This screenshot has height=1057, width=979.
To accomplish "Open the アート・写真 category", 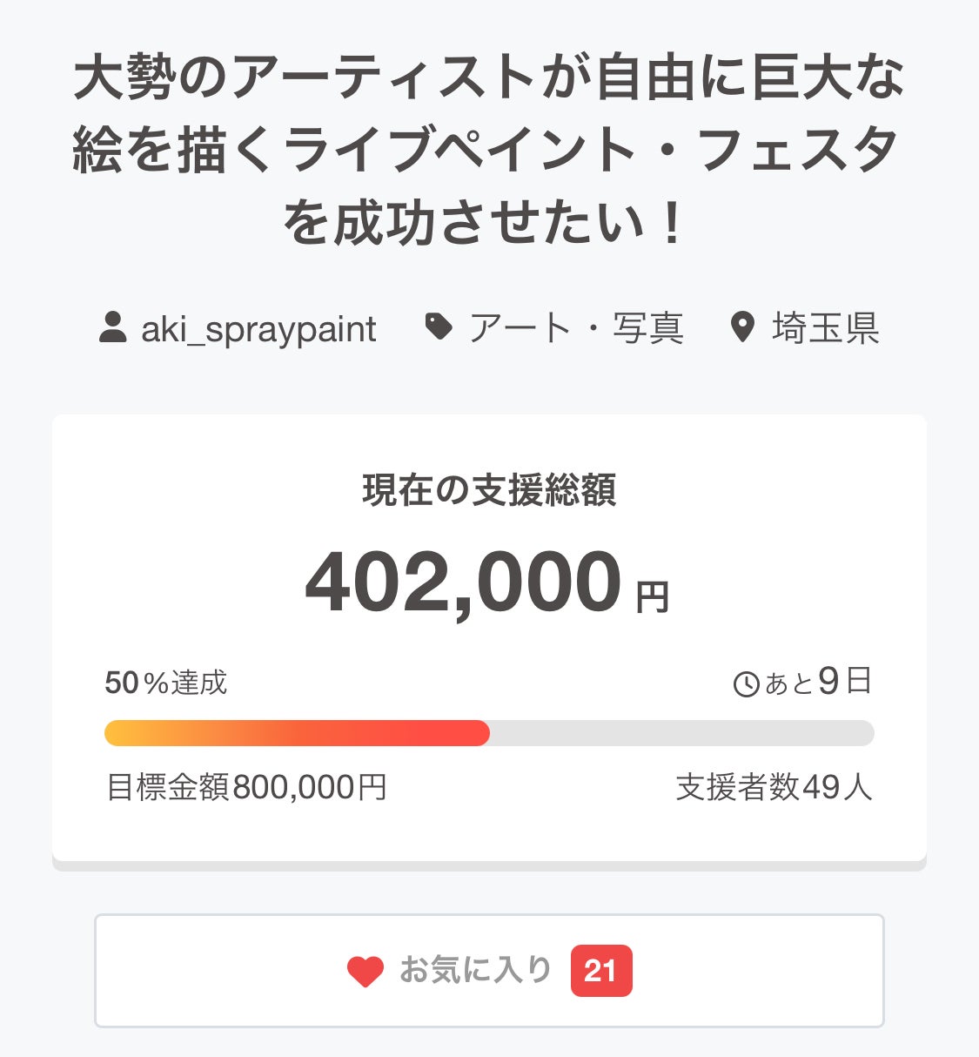I will (576, 328).
